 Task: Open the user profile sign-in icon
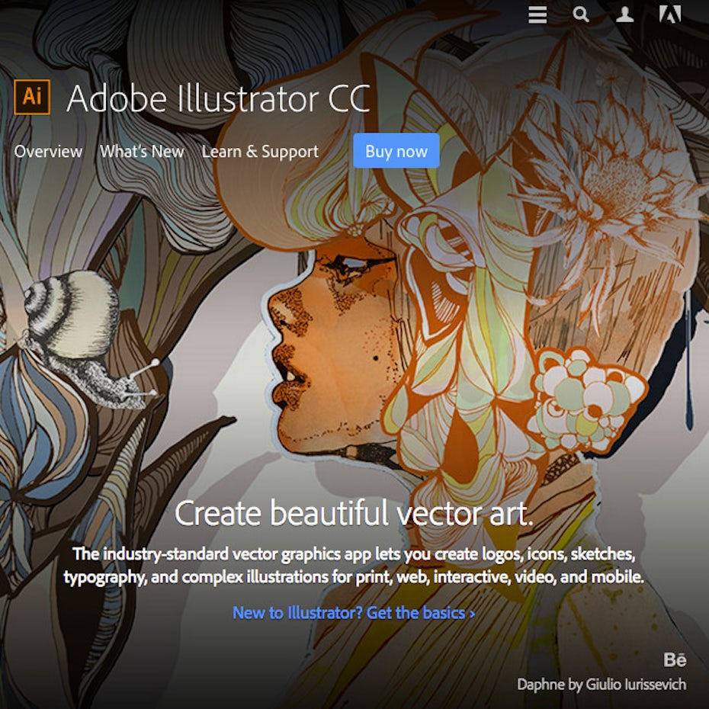tap(625, 14)
